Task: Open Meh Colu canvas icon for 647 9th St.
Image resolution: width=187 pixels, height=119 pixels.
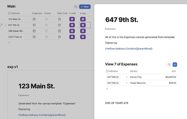Action: [59, 25]
